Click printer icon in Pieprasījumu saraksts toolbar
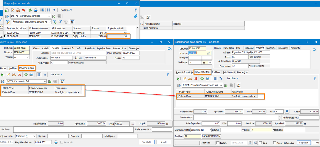Viewport: 320px width, 147px height. tap(36, 10)
